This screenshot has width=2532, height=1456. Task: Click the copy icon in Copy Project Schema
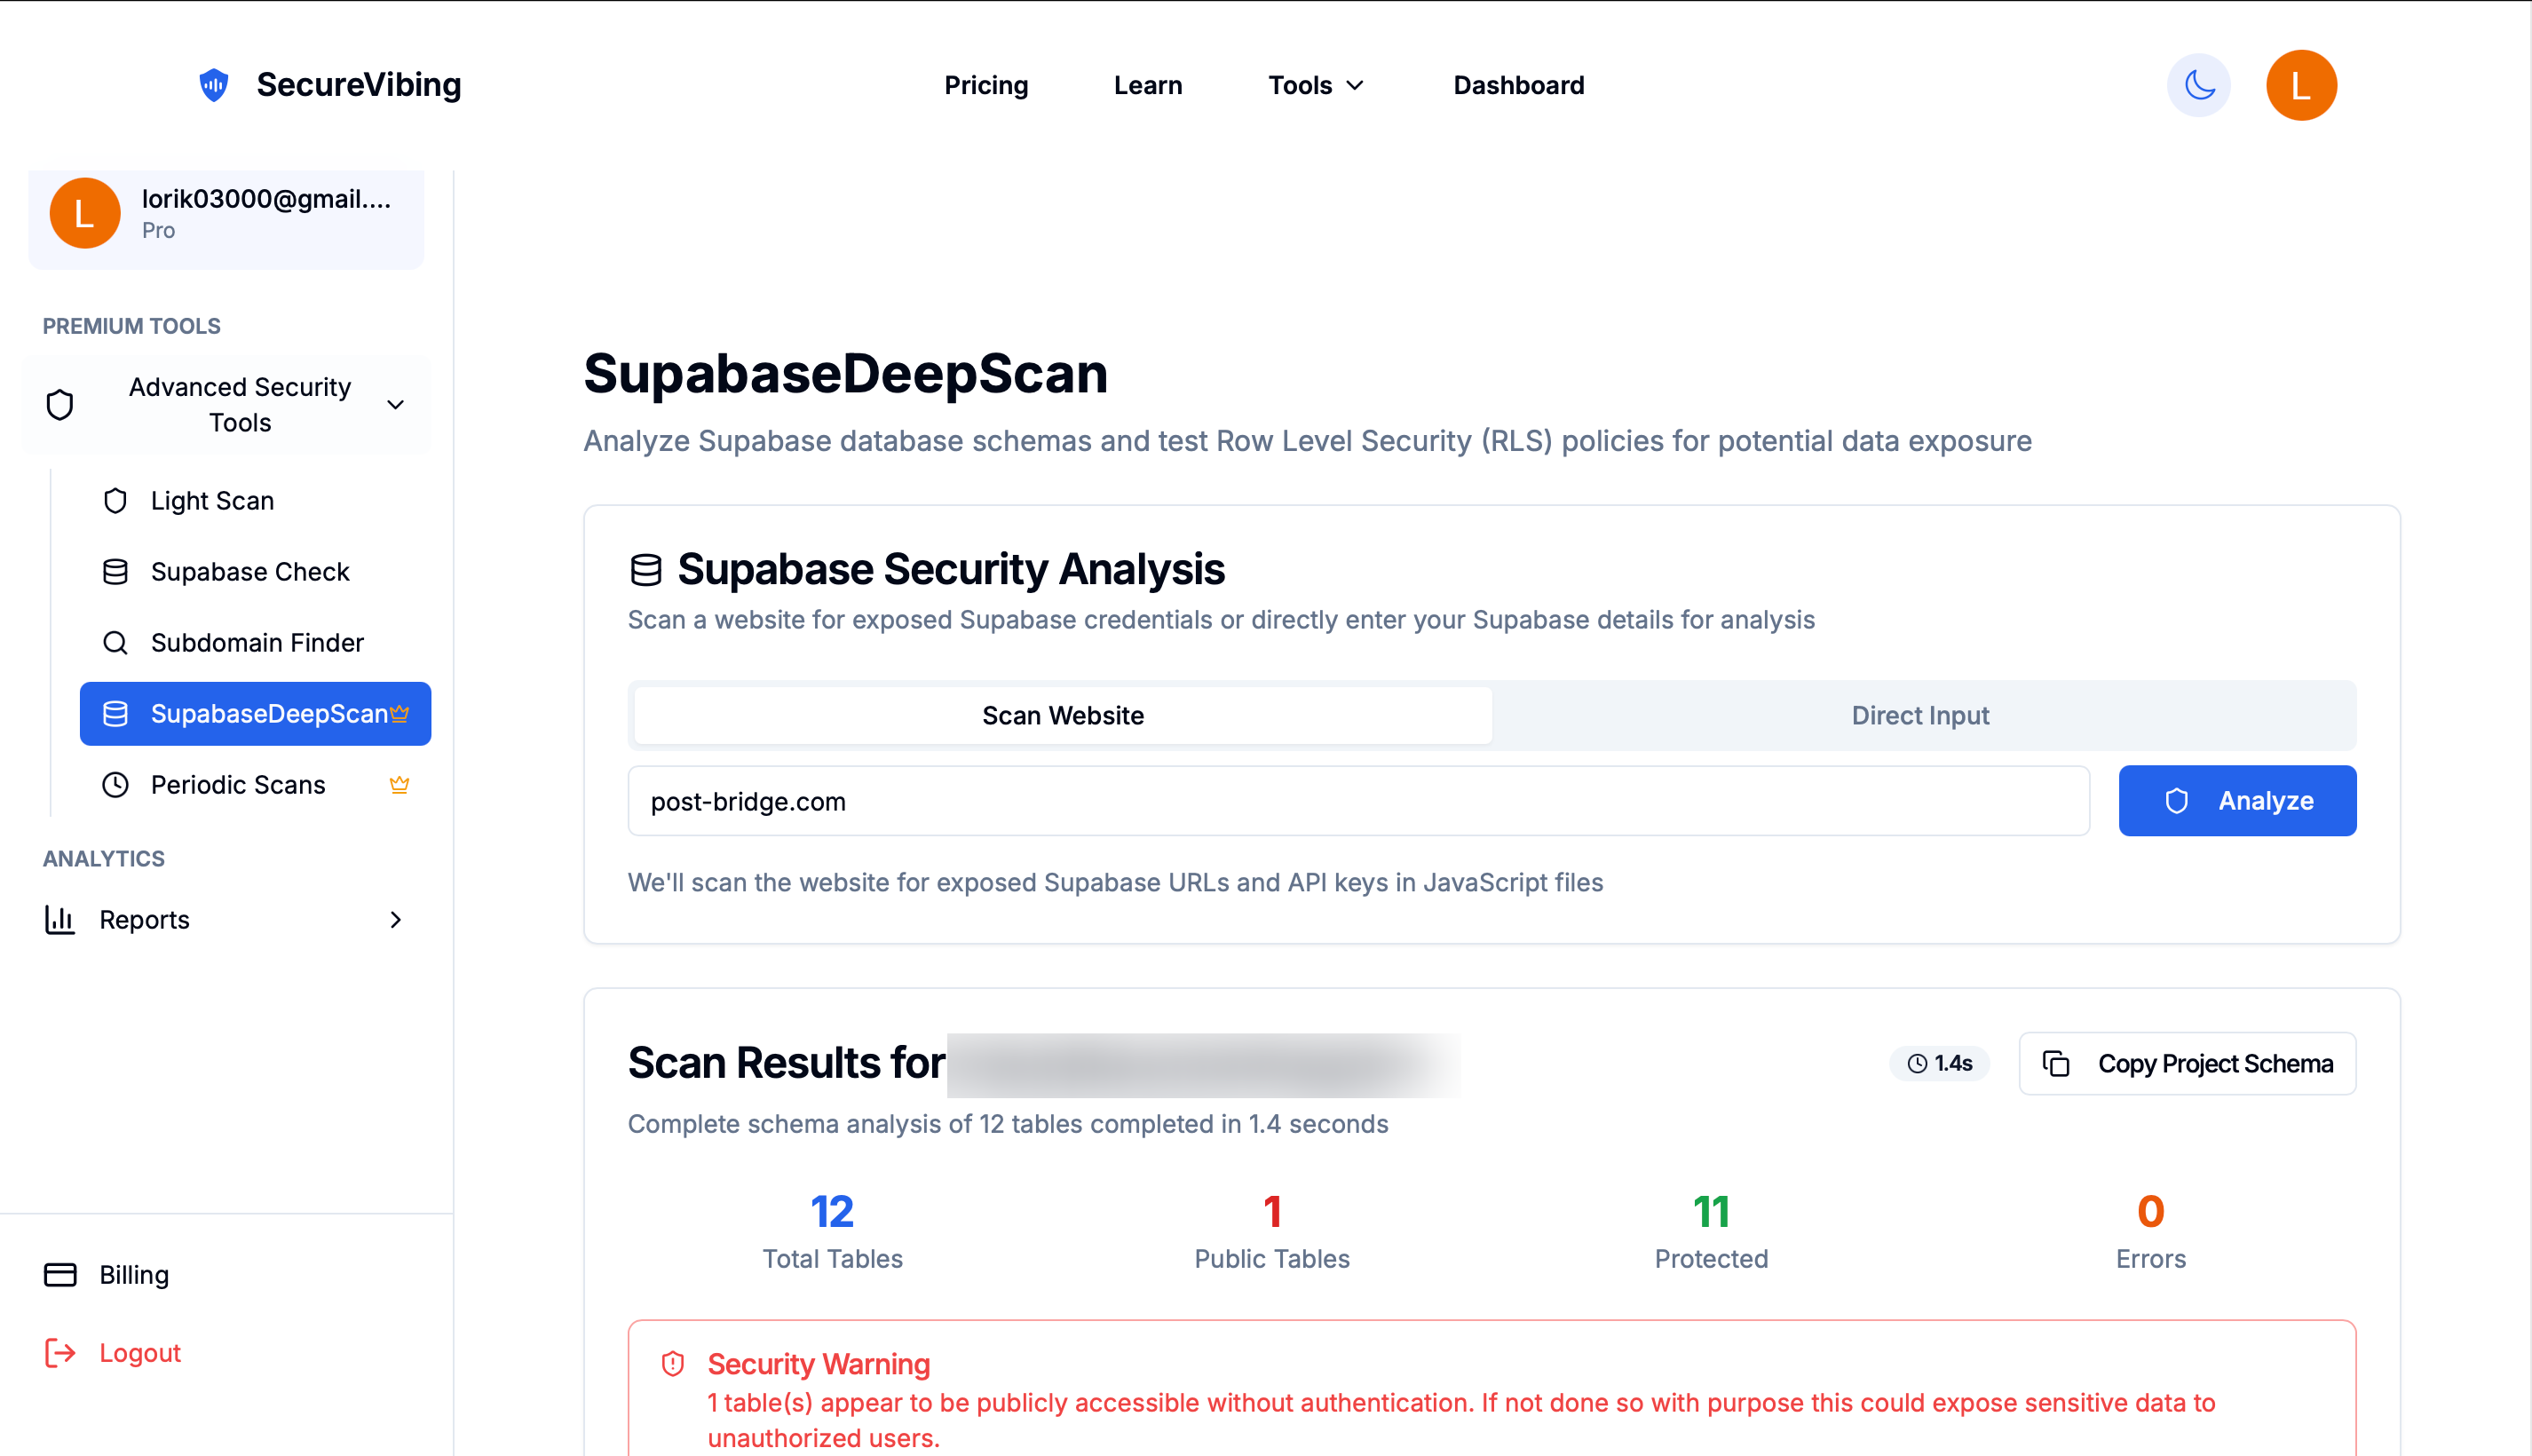pyautogui.click(x=2056, y=1063)
